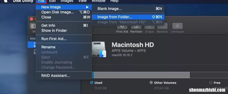
Task: Choose RAID Assistant...
Action: click(x=64, y=75)
